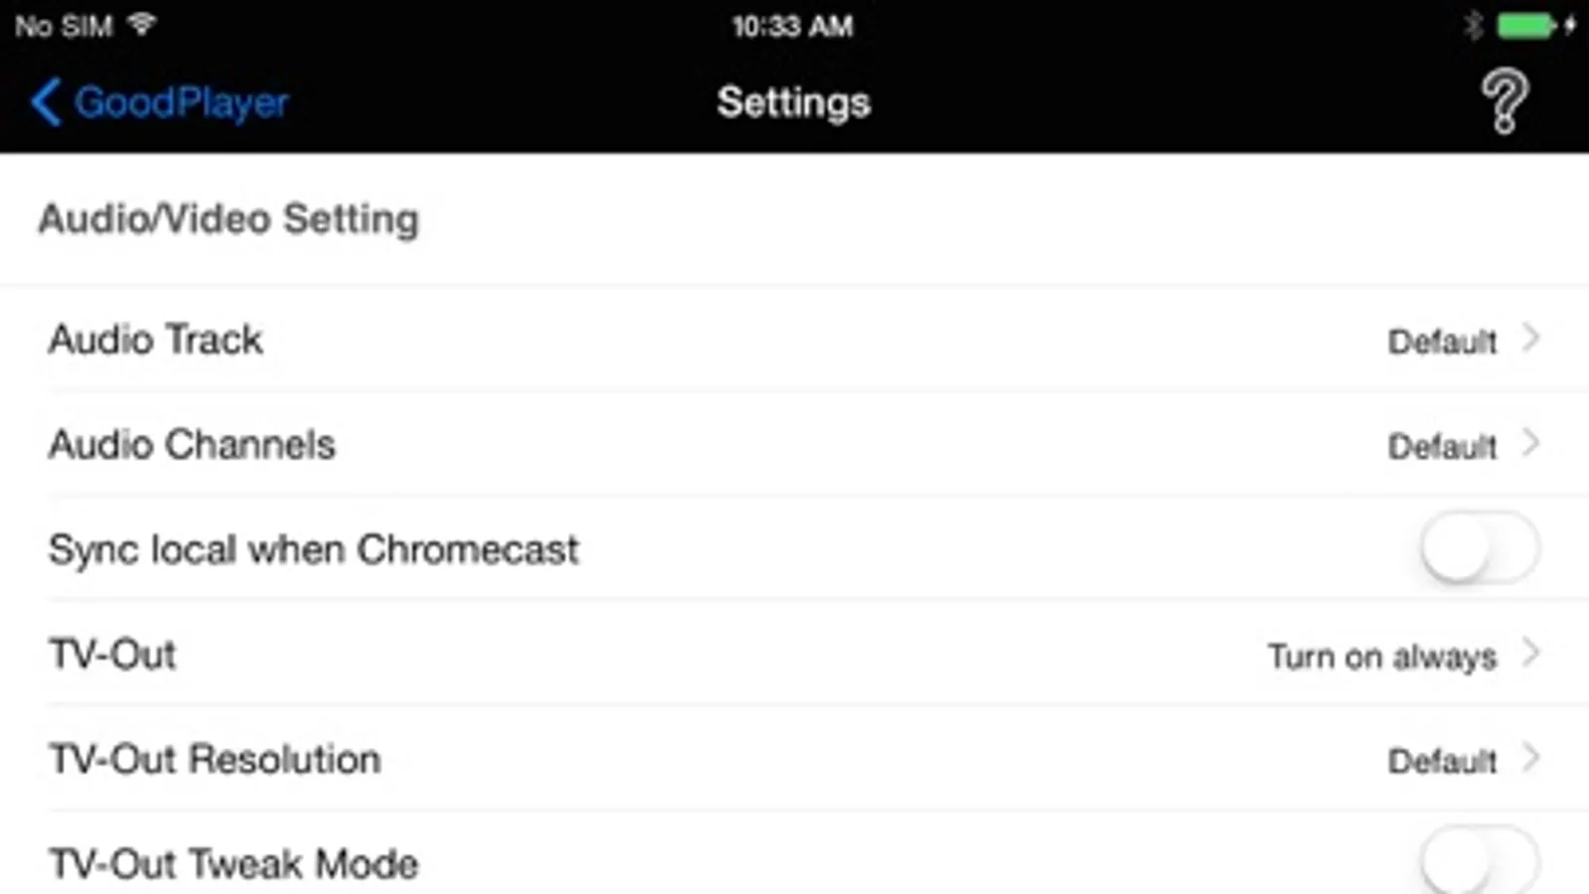Select the Audio Track row label
Viewport: 1589px width, 894px height.
pyautogui.click(x=156, y=340)
